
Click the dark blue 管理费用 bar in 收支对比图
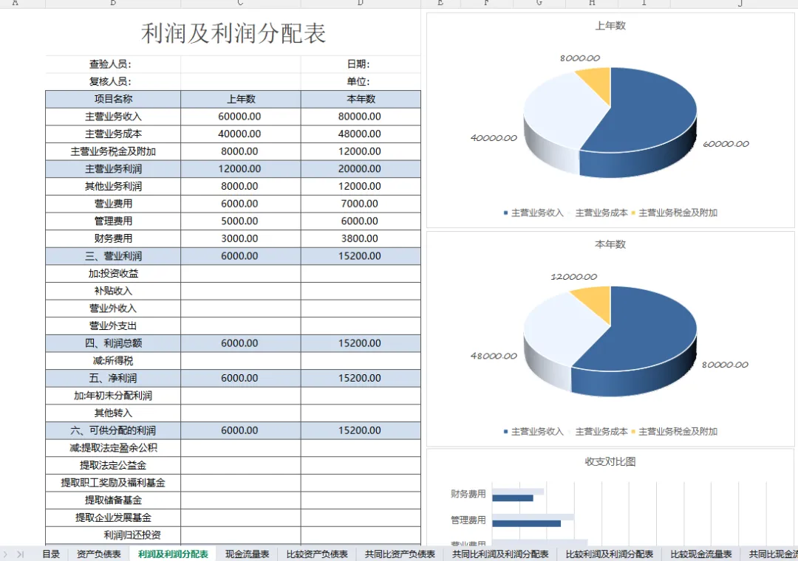526,523
